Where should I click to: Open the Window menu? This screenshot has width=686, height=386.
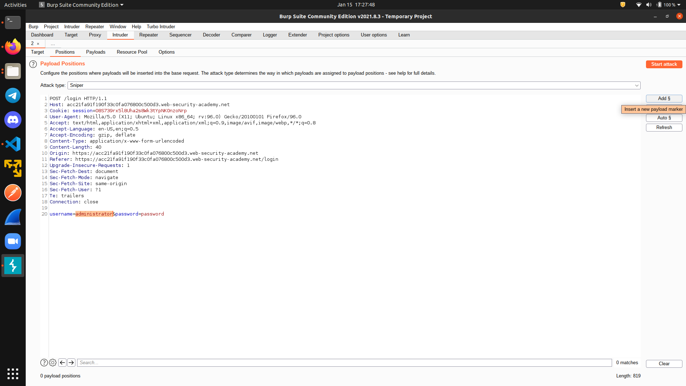click(x=118, y=27)
